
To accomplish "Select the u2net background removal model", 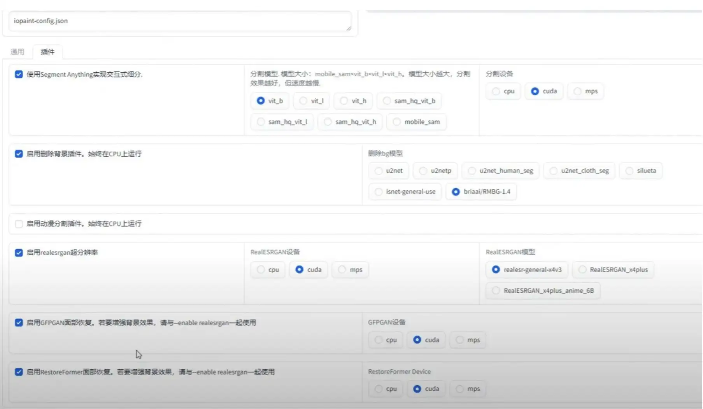I will [x=388, y=170].
